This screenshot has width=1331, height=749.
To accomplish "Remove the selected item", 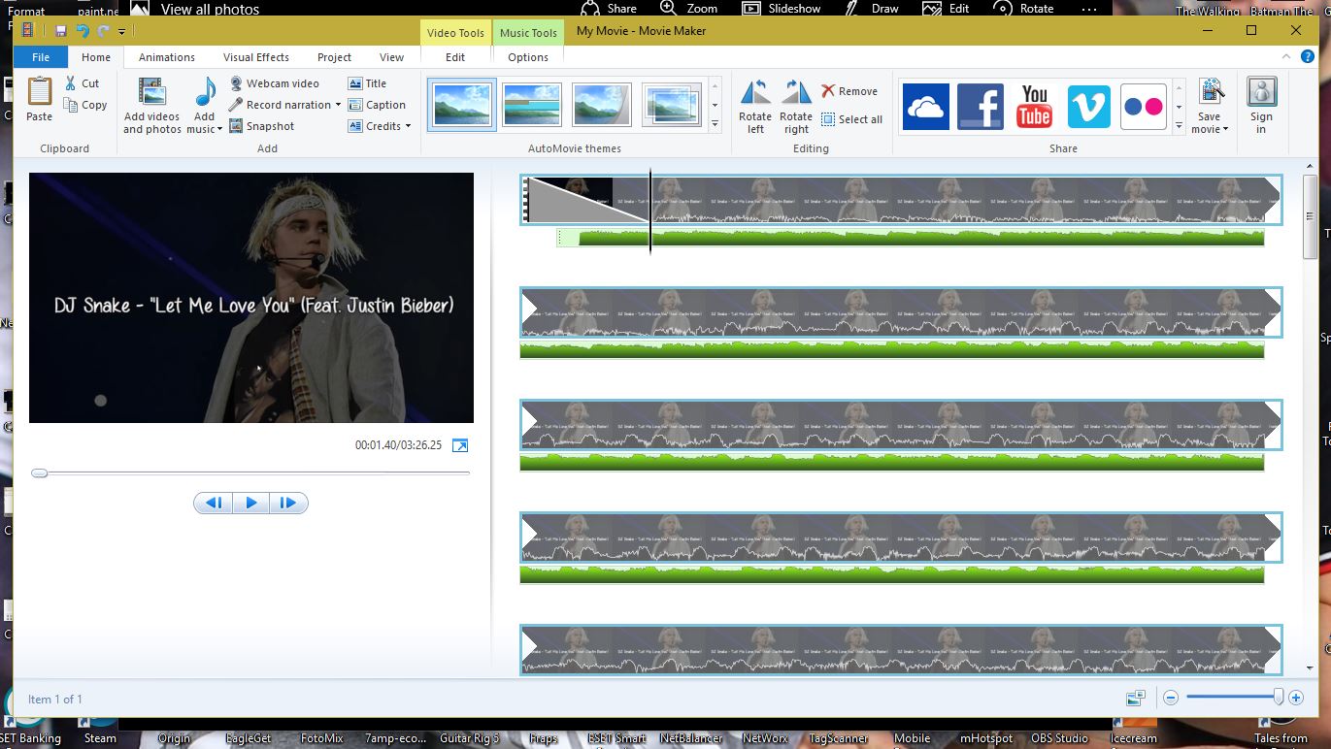I will pyautogui.click(x=849, y=91).
